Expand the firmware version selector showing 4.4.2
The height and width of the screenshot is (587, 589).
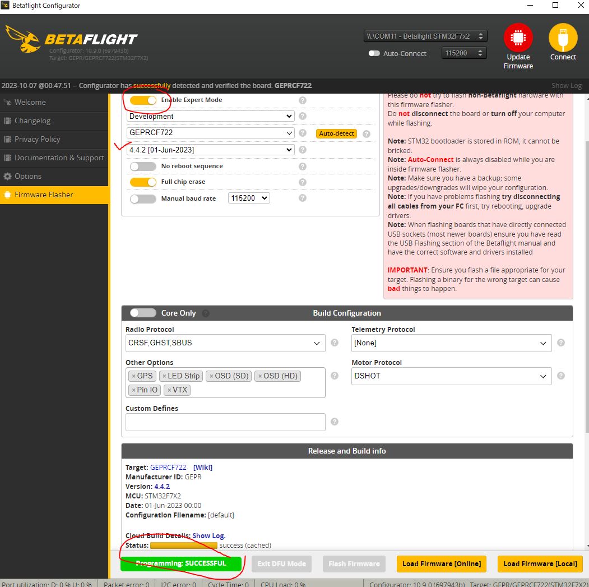(210, 150)
